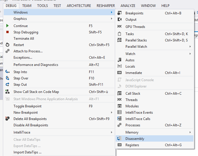Expand the Watch submenu arrow

pos(190,54)
